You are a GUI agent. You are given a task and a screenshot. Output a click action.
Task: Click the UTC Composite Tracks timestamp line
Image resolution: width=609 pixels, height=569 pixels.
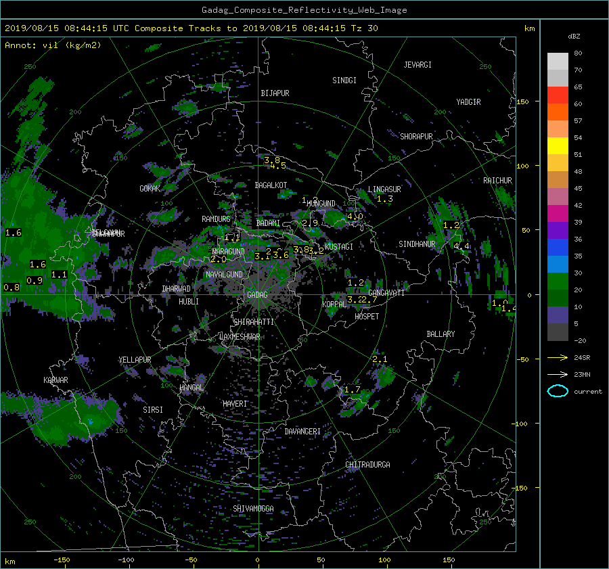191,28
